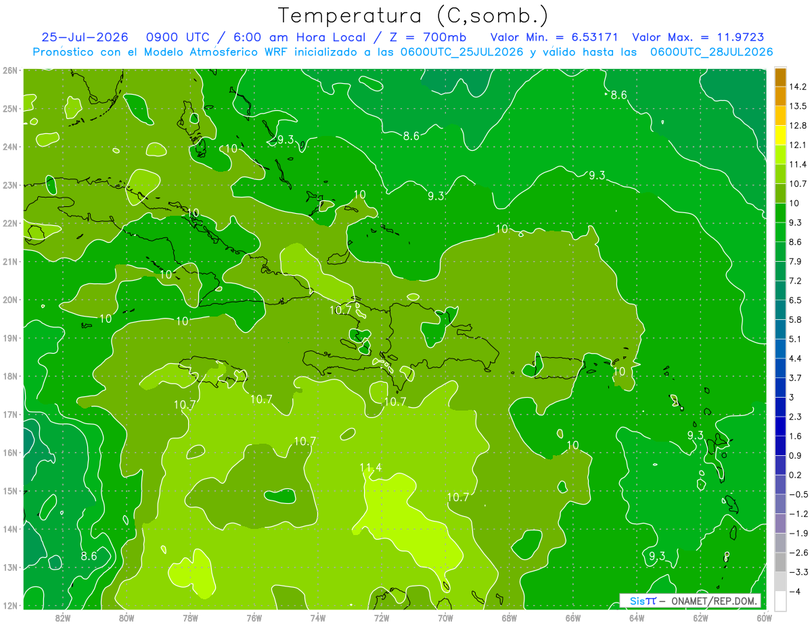Pick the white swatch below -4 on the scale

[x=780, y=601]
